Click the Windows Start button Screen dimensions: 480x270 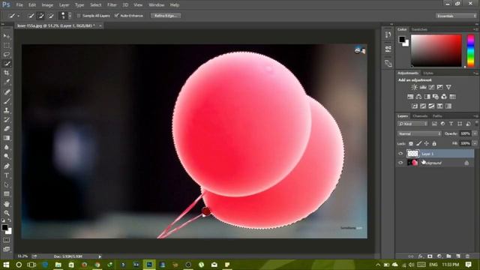[6, 265]
